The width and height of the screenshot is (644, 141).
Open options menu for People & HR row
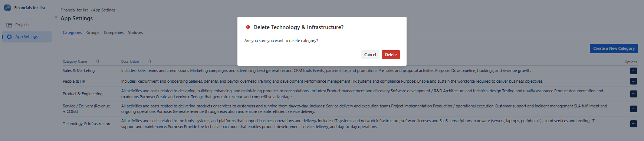click(633, 81)
